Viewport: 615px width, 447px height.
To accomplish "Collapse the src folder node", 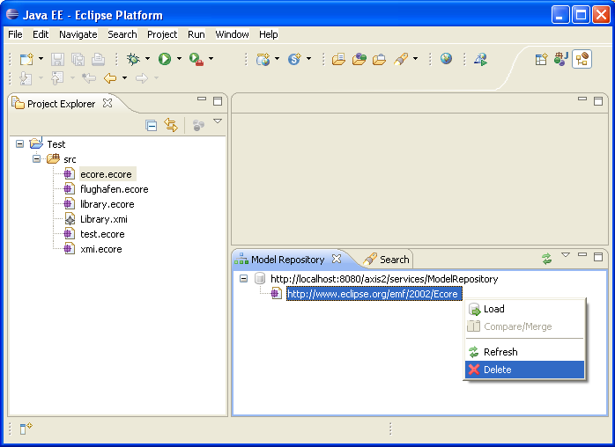I will coord(36,159).
